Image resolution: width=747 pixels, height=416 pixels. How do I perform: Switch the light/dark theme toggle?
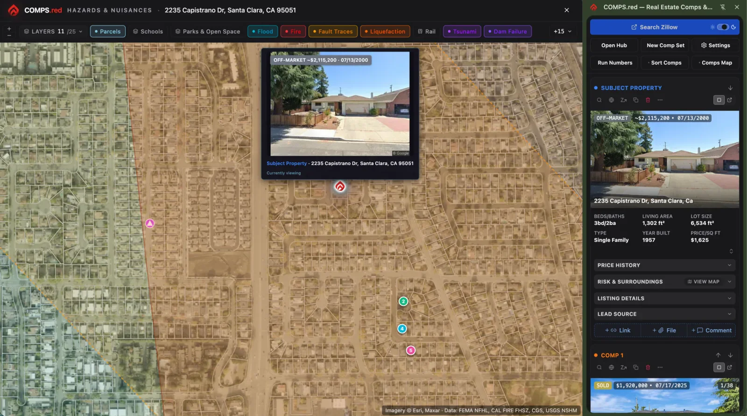[x=723, y=27]
